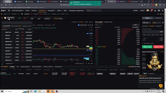Toggle Show all positions checkbox
This screenshot has width=166, height=93.
point(129,67)
